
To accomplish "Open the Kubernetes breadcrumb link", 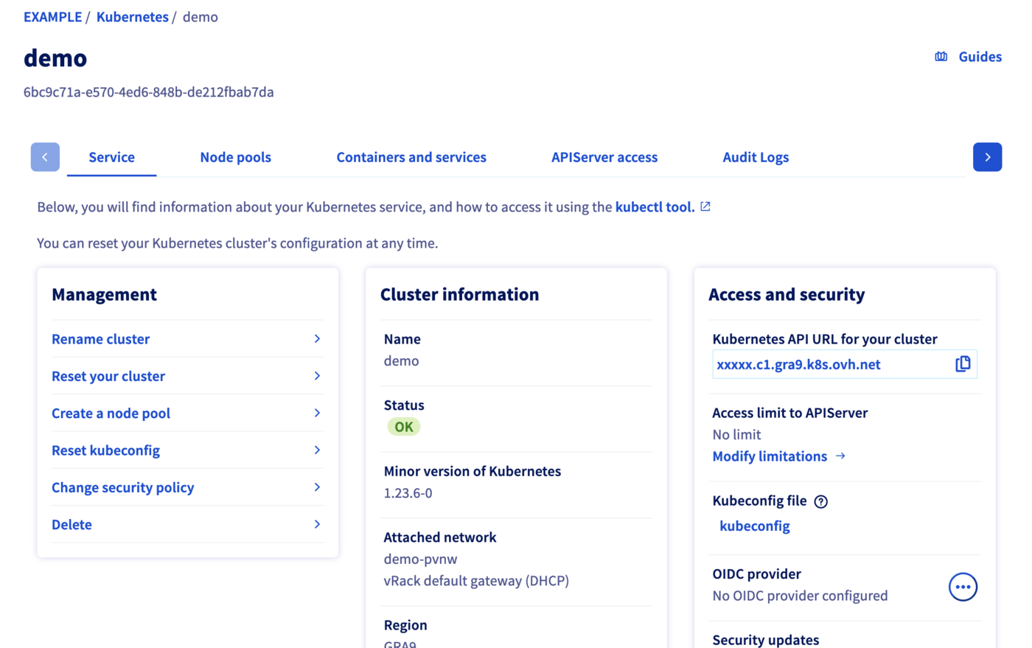I will (x=132, y=16).
